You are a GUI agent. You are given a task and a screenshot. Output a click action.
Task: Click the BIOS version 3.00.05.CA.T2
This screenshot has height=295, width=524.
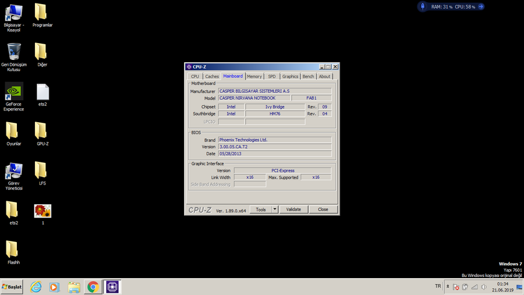275,147
